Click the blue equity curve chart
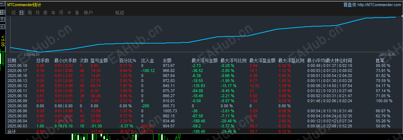This screenshot has height=140, width=403. (203, 35)
